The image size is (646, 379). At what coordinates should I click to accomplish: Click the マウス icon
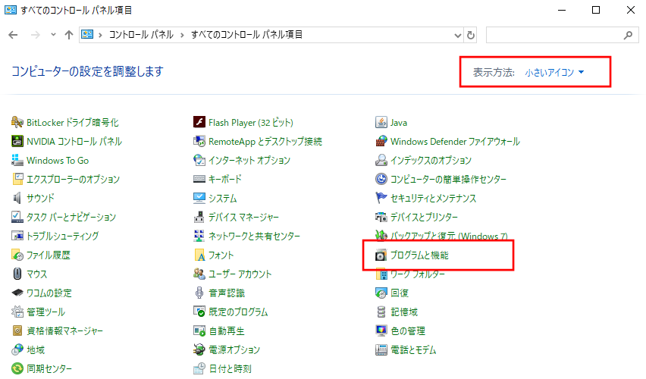pyautogui.click(x=17, y=274)
